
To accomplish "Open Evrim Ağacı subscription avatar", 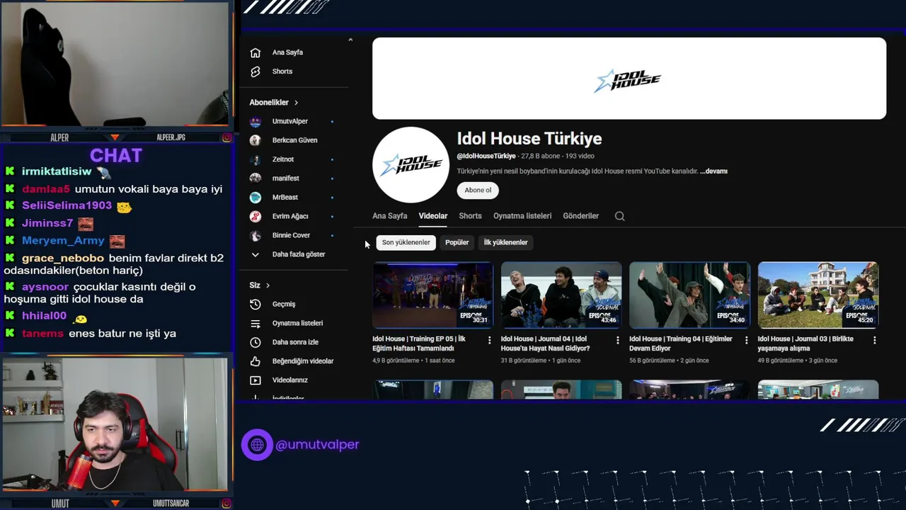I will (256, 216).
